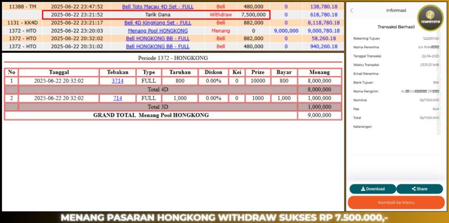Open Beli 4D KingKong Set - FULL link
This screenshot has height=223, width=449.
click(158, 23)
